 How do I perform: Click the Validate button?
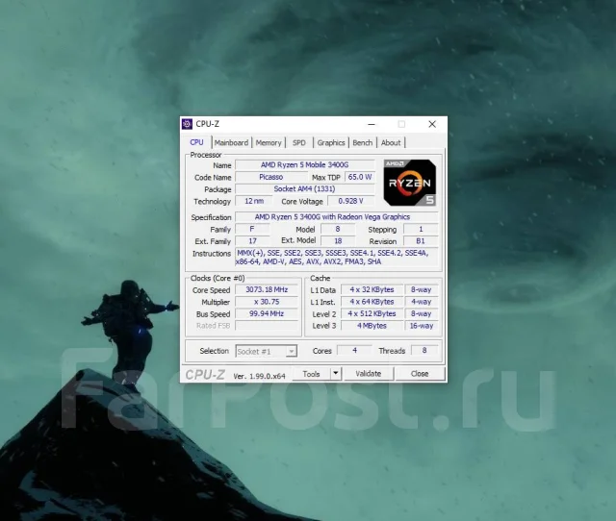pos(369,374)
